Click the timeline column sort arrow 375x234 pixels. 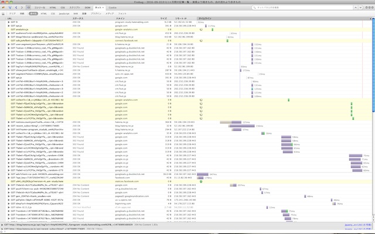point(371,18)
